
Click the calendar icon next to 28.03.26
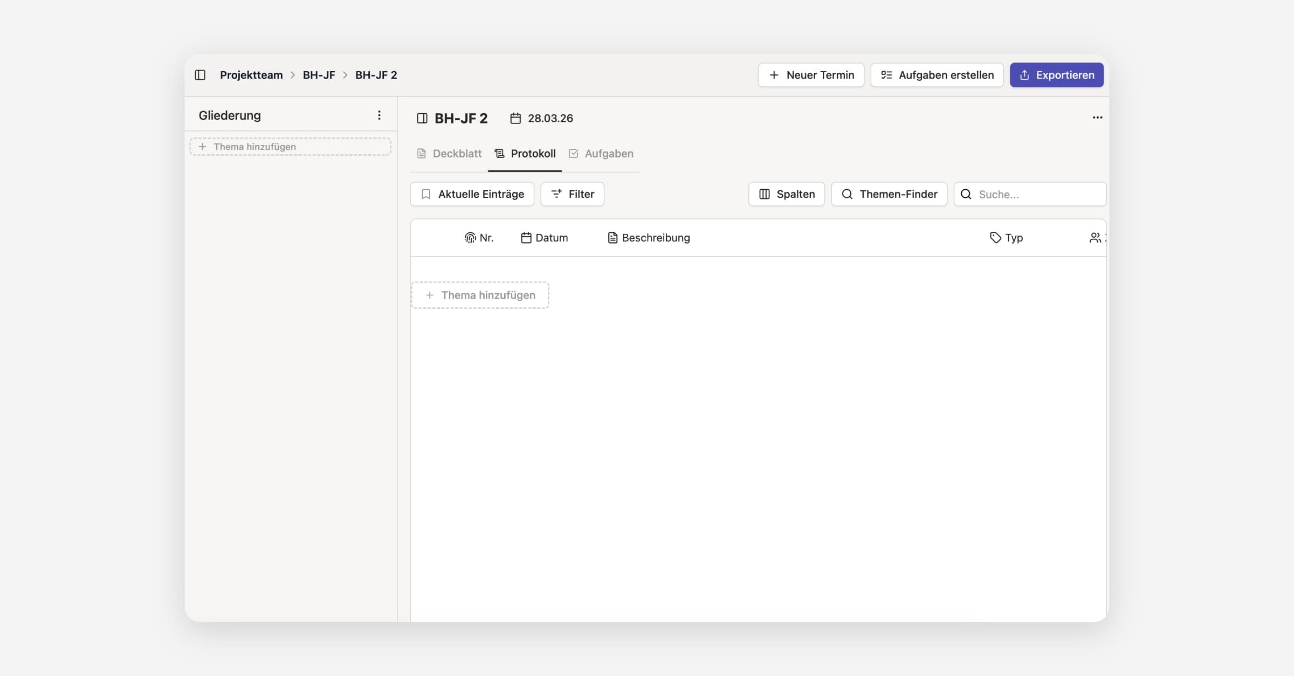point(515,118)
